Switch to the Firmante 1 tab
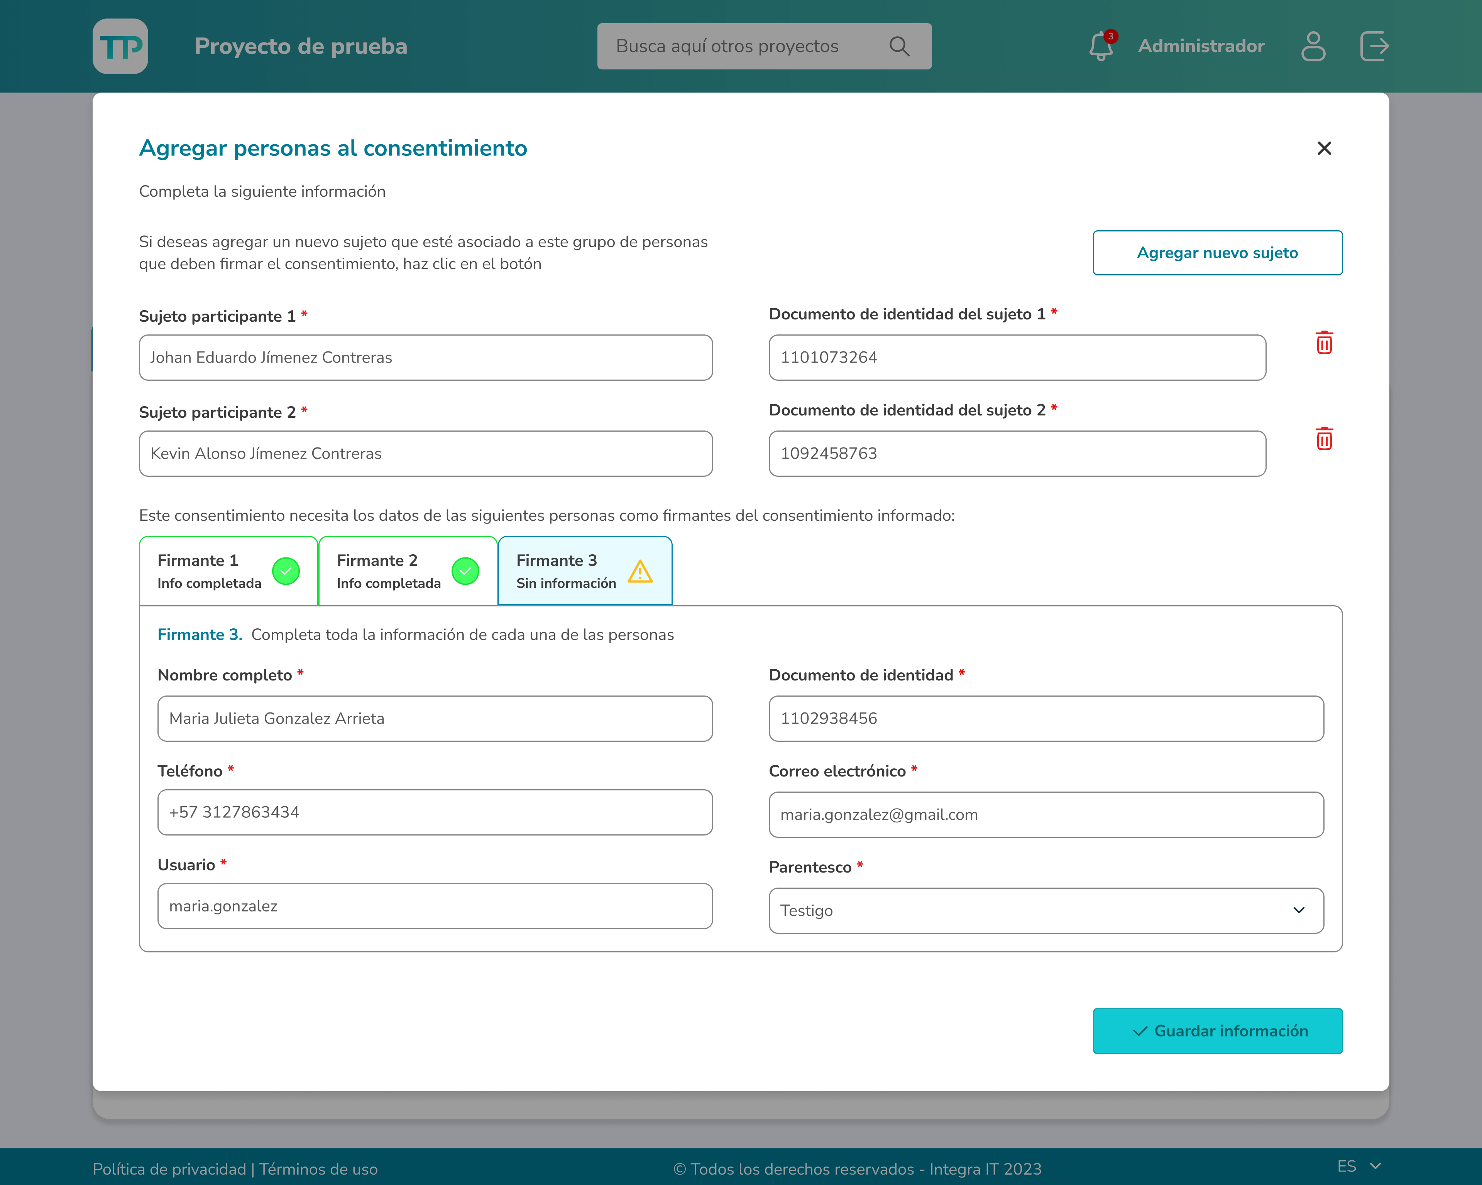The height and width of the screenshot is (1185, 1482). [228, 571]
